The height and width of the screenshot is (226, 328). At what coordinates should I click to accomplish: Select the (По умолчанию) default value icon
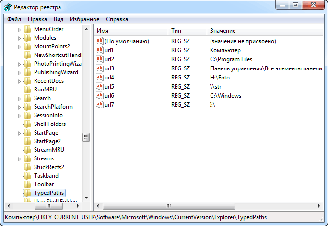pyautogui.click(x=100, y=41)
